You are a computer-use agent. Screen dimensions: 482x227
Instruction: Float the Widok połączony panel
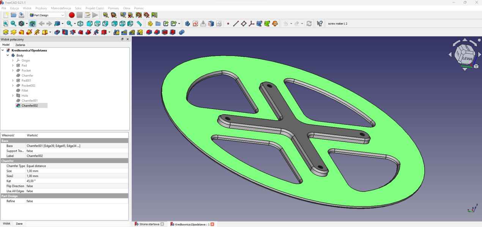click(122, 39)
